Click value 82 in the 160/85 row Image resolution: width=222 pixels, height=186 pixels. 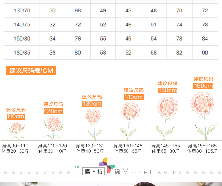pos(179,53)
